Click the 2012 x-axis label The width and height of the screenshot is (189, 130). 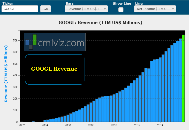coord(137,125)
